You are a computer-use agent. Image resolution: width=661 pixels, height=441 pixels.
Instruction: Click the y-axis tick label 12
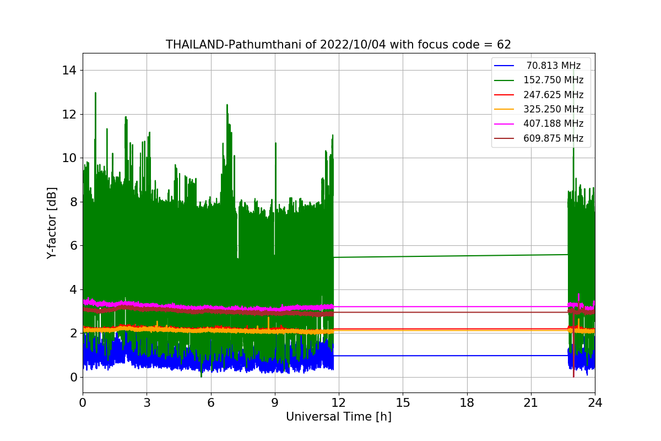point(70,114)
